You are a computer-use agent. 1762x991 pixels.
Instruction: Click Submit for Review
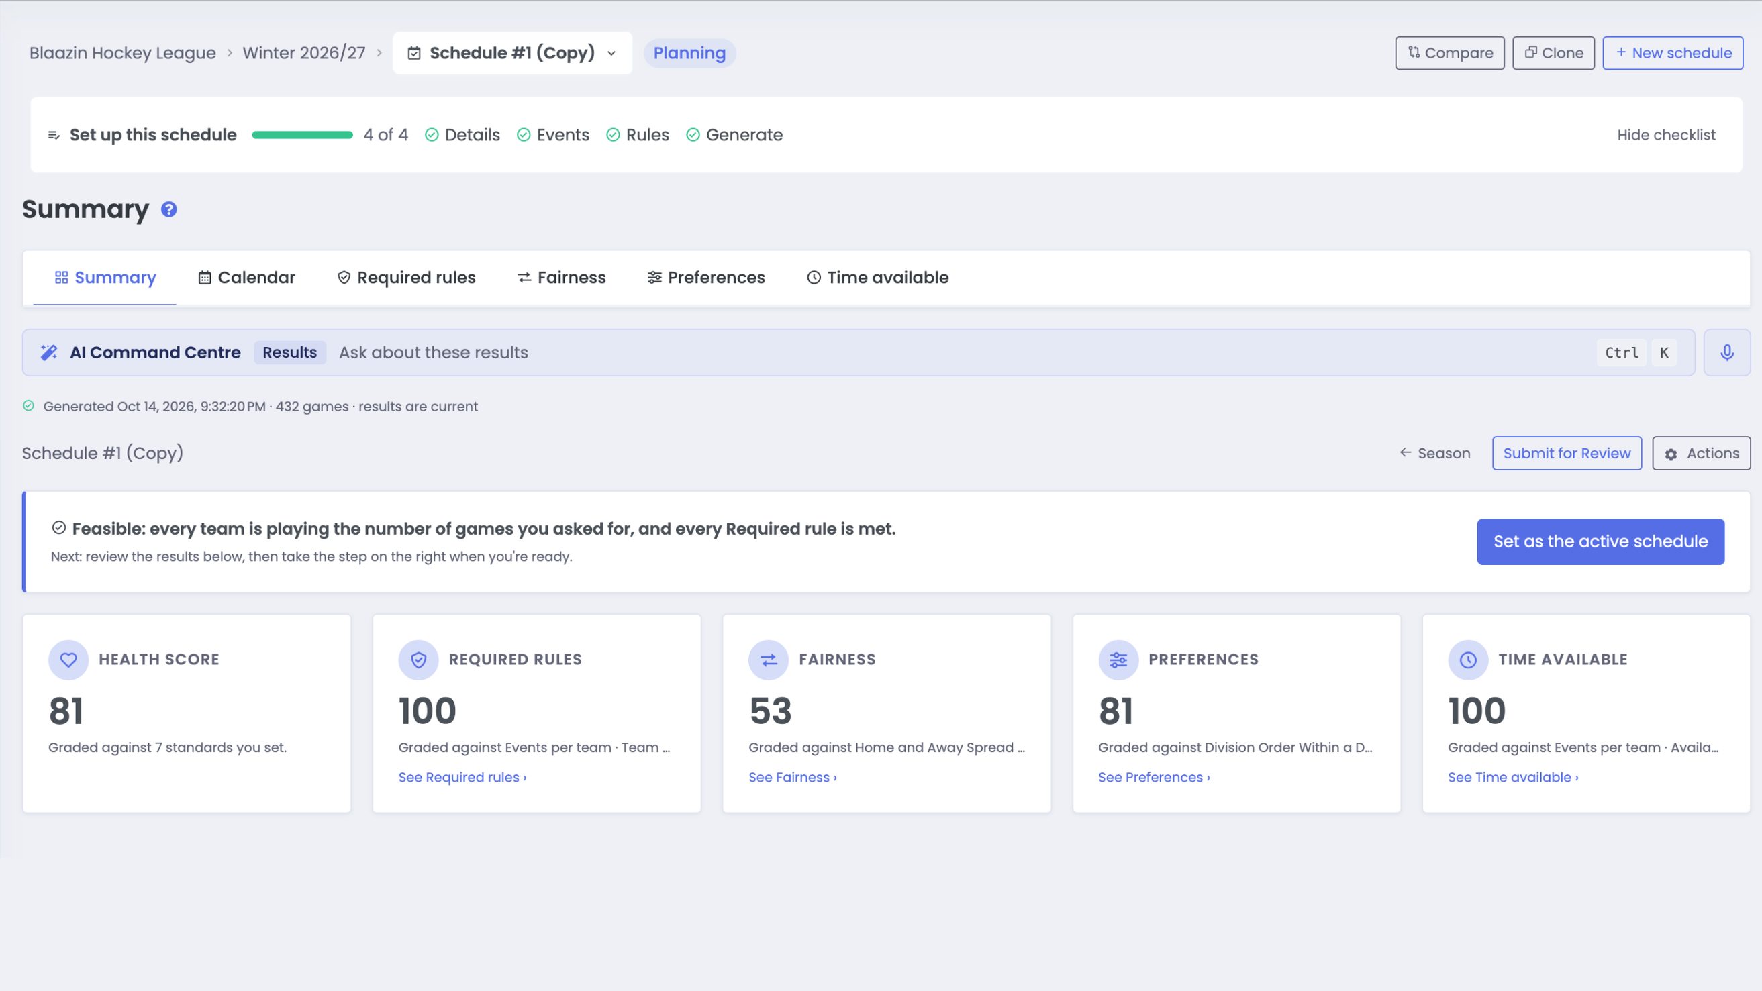click(1567, 453)
